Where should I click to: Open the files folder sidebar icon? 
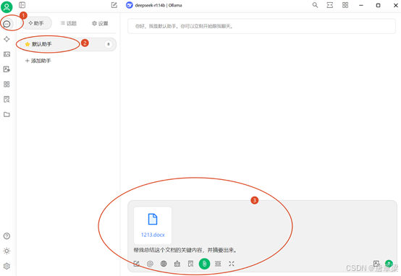click(x=7, y=114)
